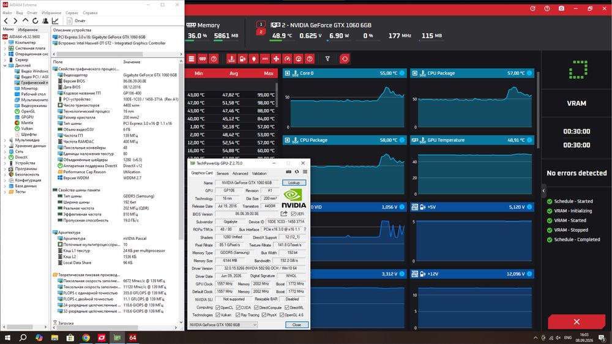This screenshot has width=612, height=344.
Task: Click the funnel filter icon in OCCT toolbar
Action: coord(327,59)
